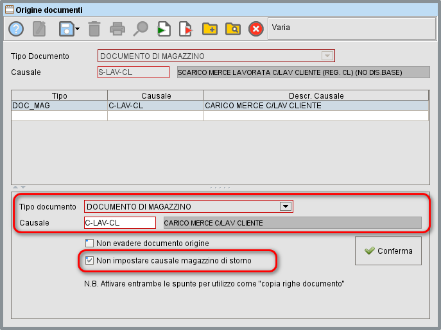441x330 pixels.
Task: Click the save floppy disk icon
Action: coord(65,29)
